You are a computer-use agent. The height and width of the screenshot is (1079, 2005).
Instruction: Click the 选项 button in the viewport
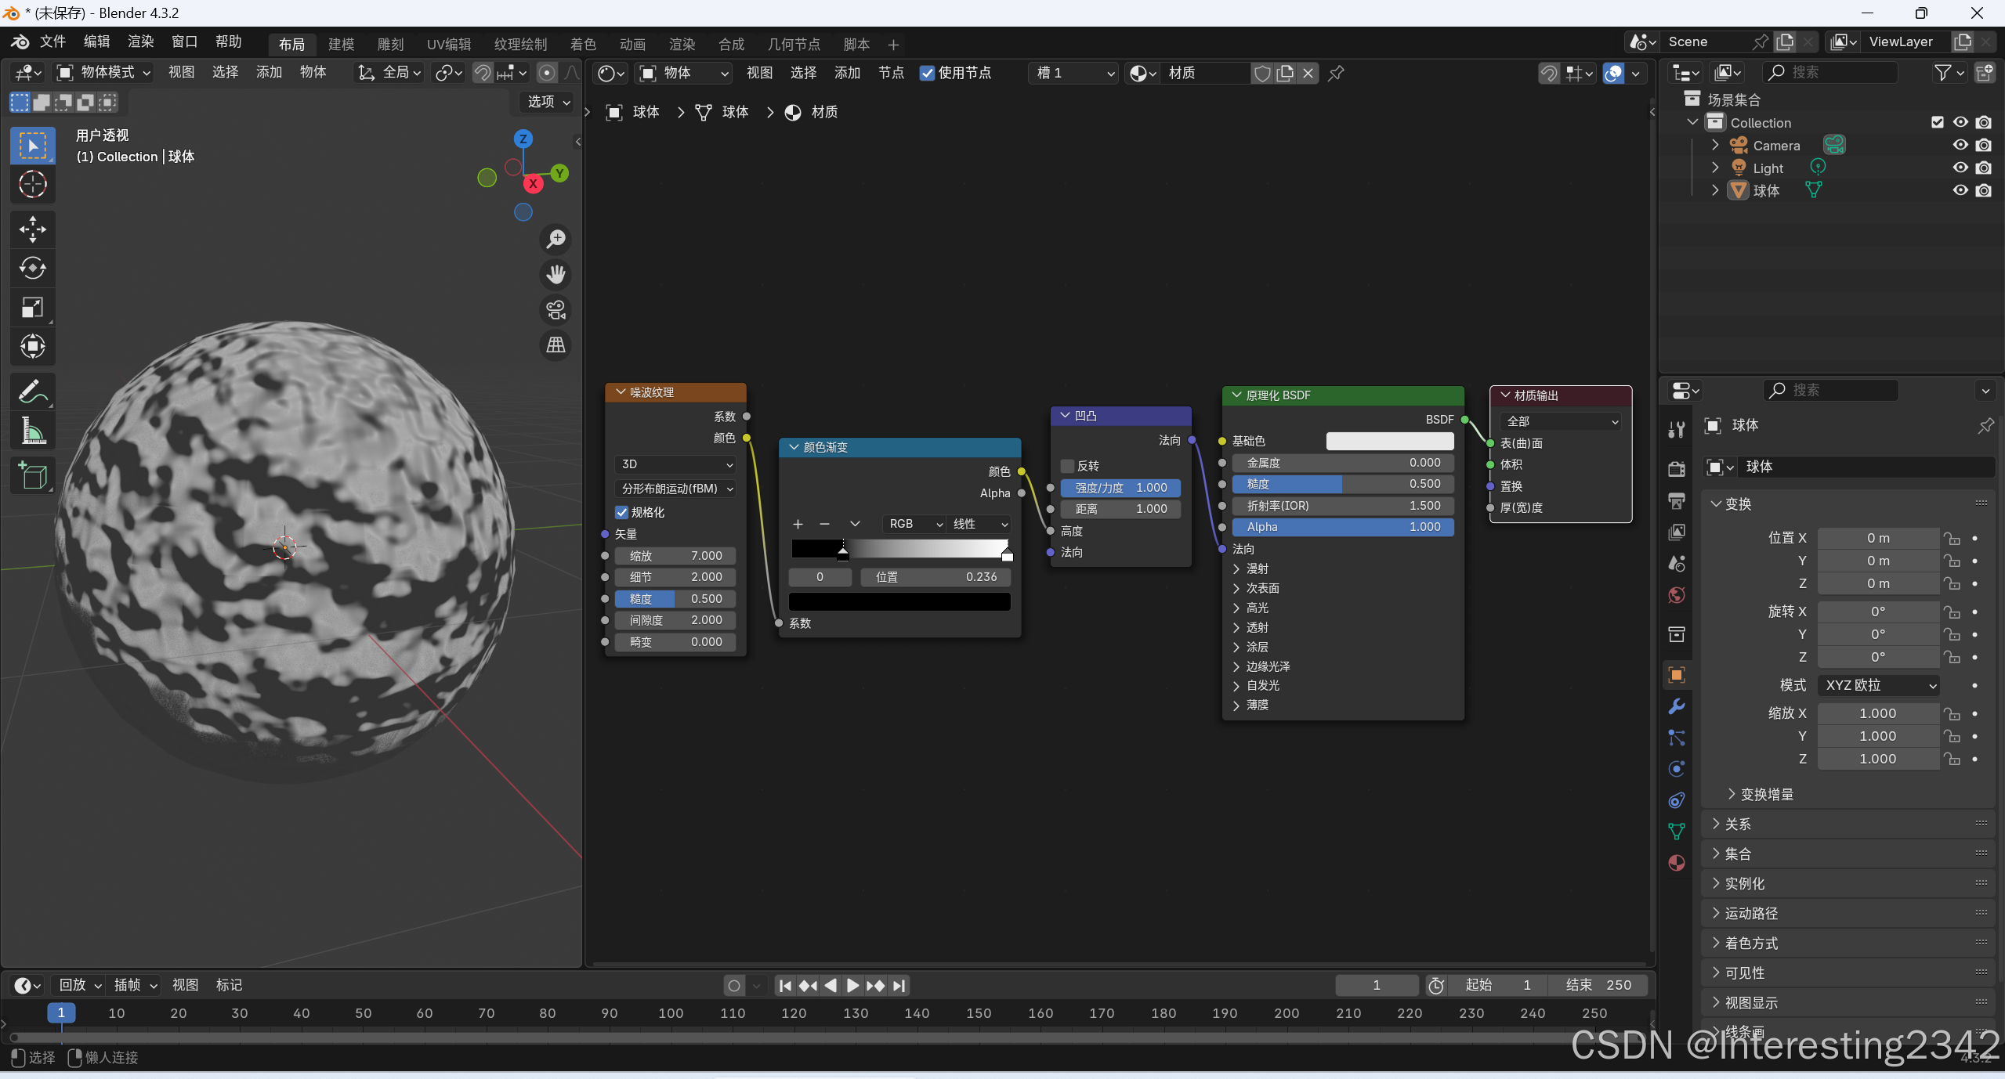pos(548,102)
